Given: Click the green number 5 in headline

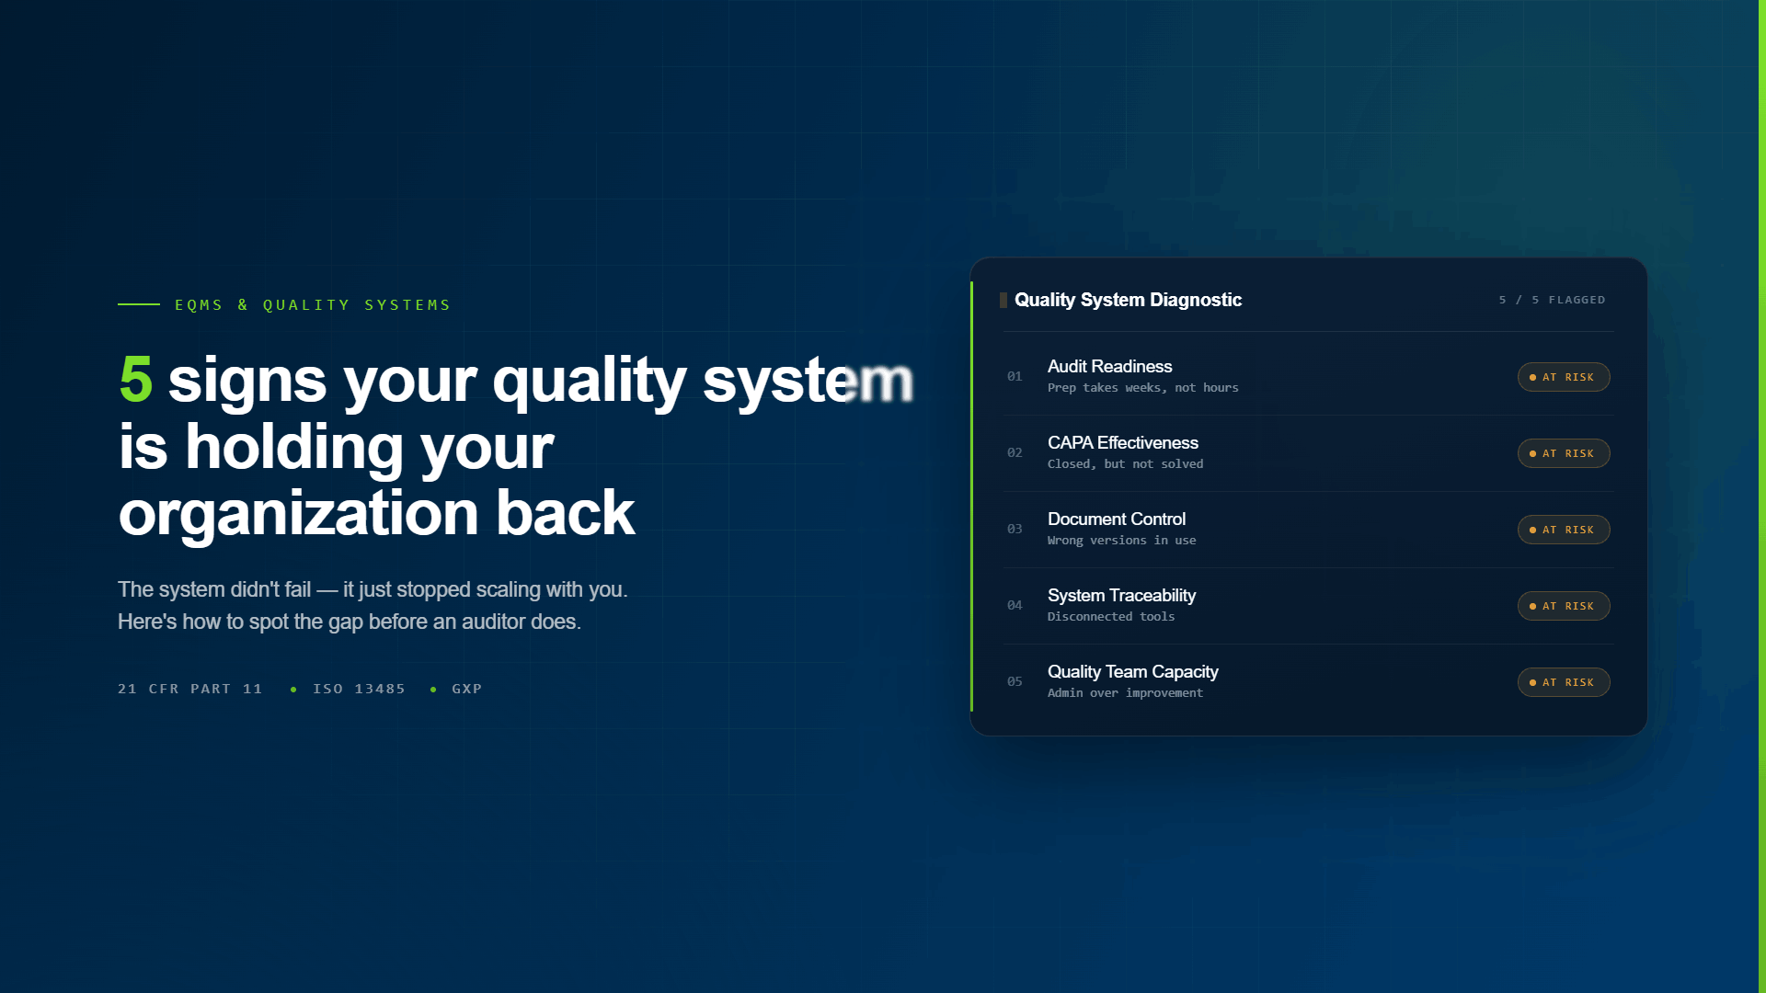Looking at the screenshot, I should pyautogui.click(x=136, y=378).
